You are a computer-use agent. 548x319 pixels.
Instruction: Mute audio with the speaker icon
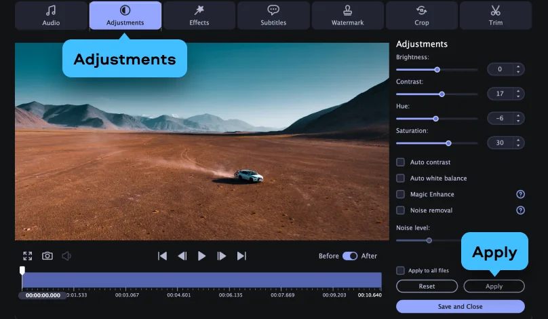coord(66,256)
